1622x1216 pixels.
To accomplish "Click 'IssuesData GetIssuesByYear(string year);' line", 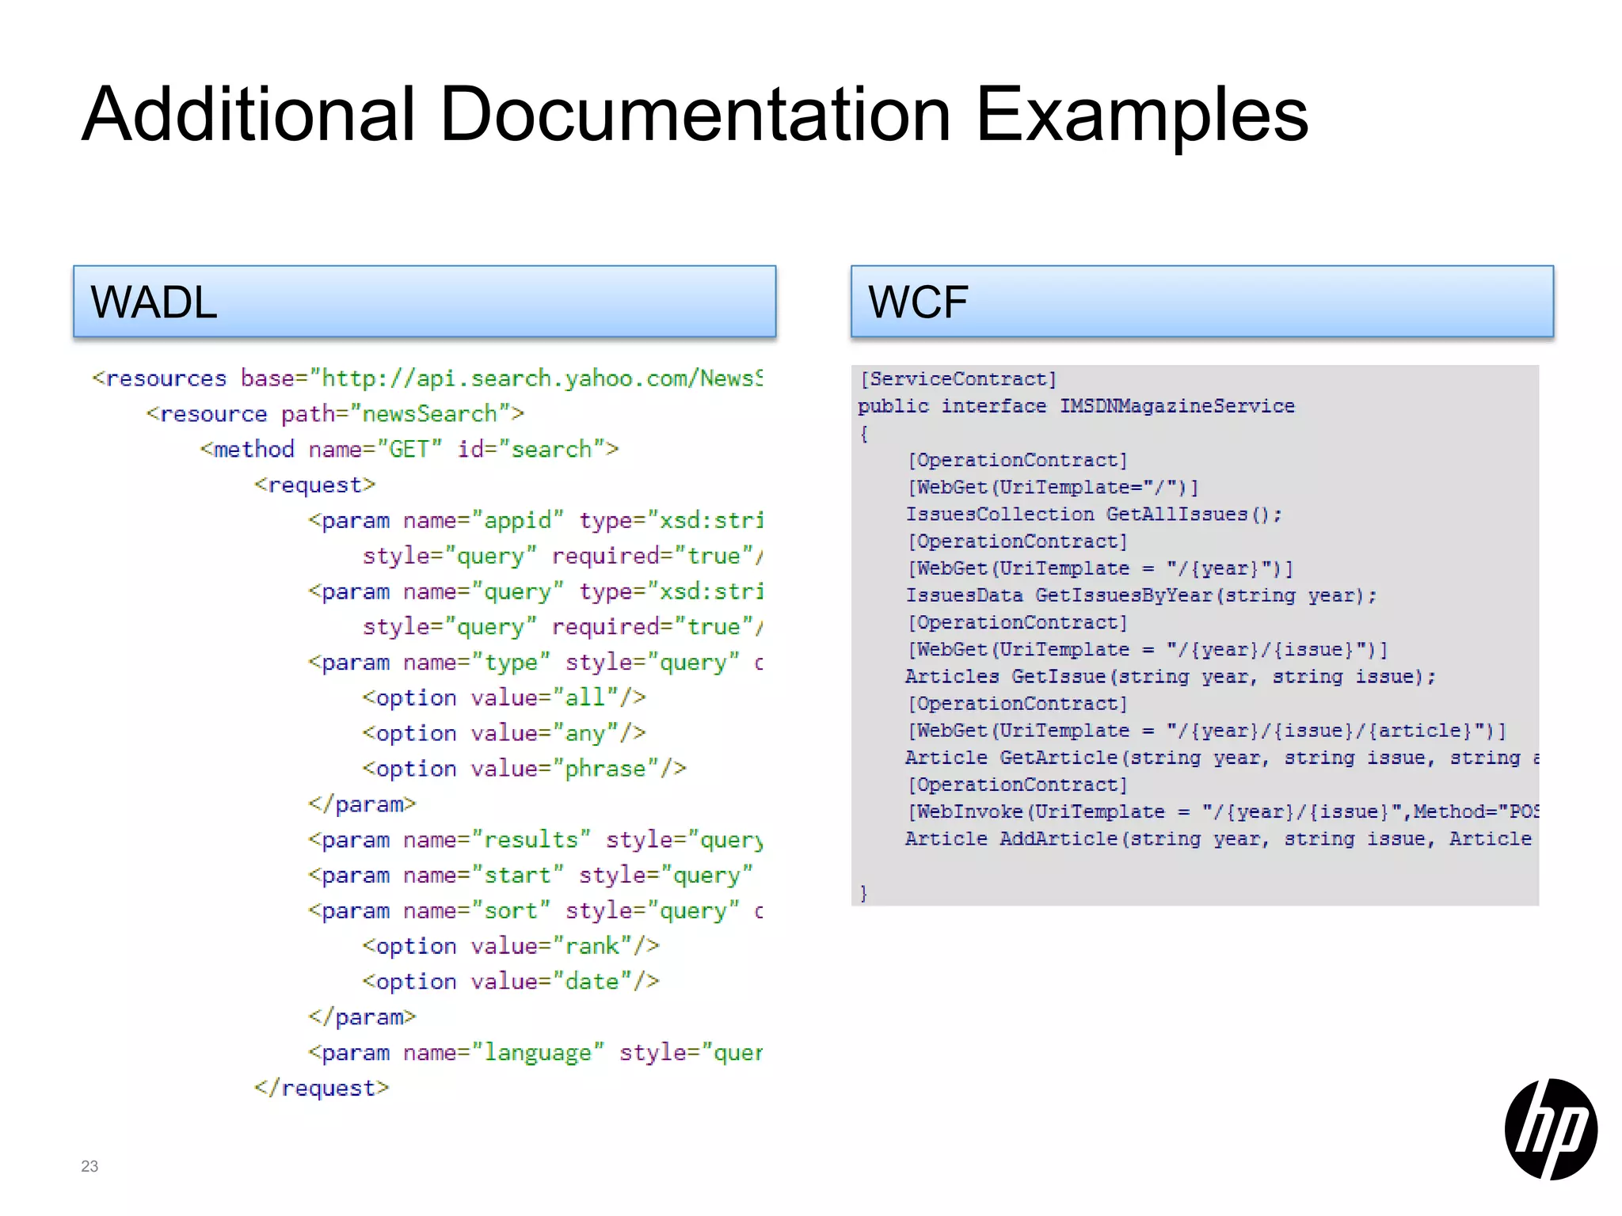I will [x=1141, y=595].
